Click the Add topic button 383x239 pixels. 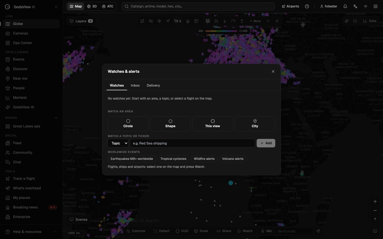pos(266,143)
